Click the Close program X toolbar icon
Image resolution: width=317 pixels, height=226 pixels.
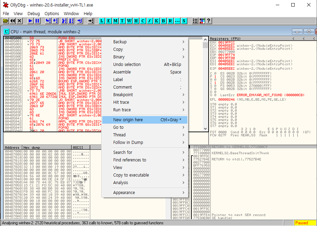20,21
